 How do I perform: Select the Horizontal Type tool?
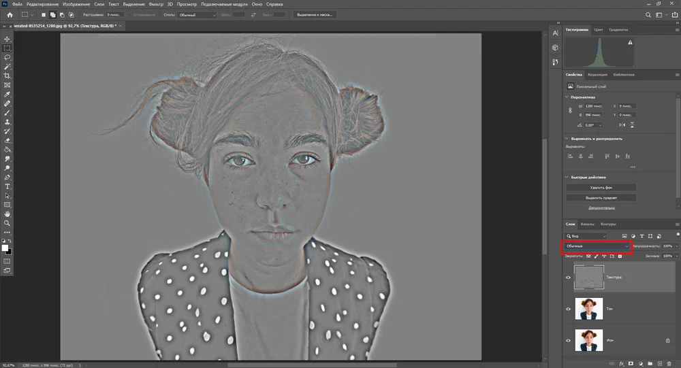pyautogui.click(x=7, y=186)
